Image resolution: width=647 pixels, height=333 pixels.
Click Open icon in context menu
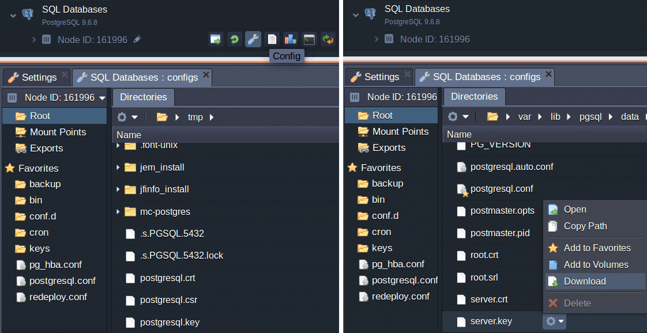[x=553, y=210]
